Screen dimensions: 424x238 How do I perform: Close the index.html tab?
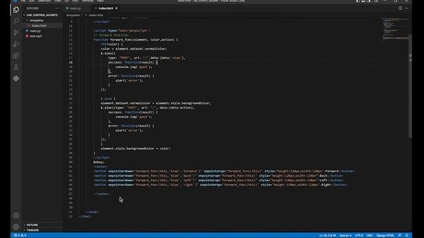[117, 9]
